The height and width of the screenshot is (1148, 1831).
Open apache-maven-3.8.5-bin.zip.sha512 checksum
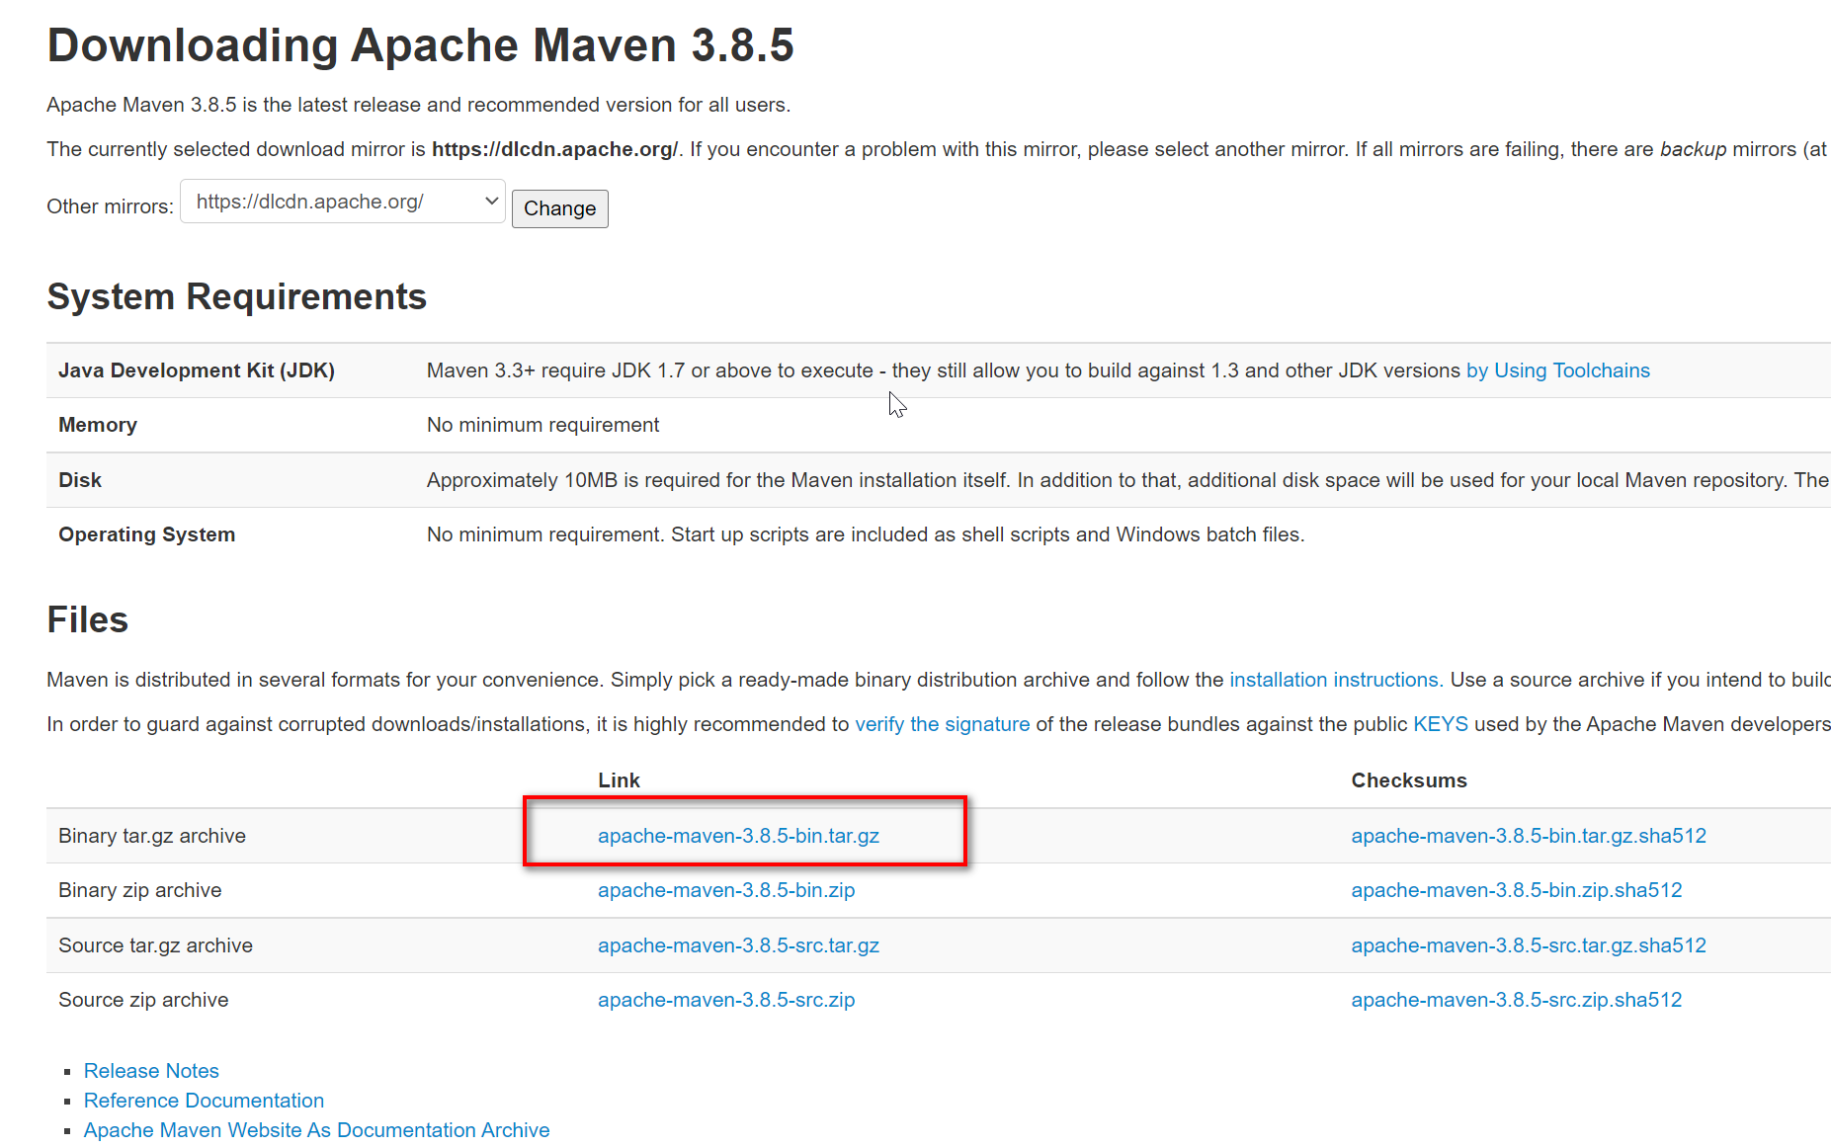[1516, 890]
